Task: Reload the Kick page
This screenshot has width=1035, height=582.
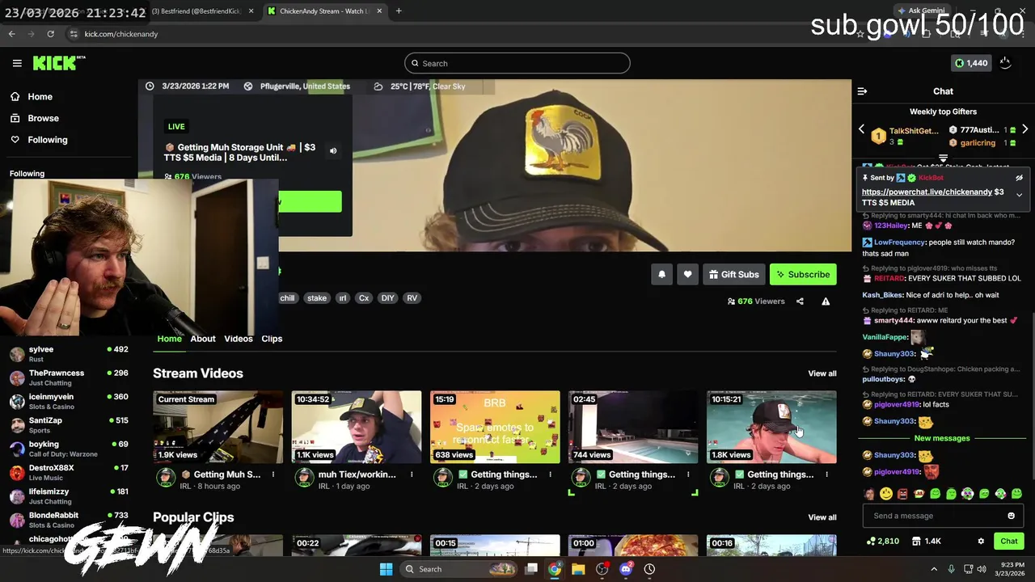Action: pyautogui.click(x=50, y=34)
